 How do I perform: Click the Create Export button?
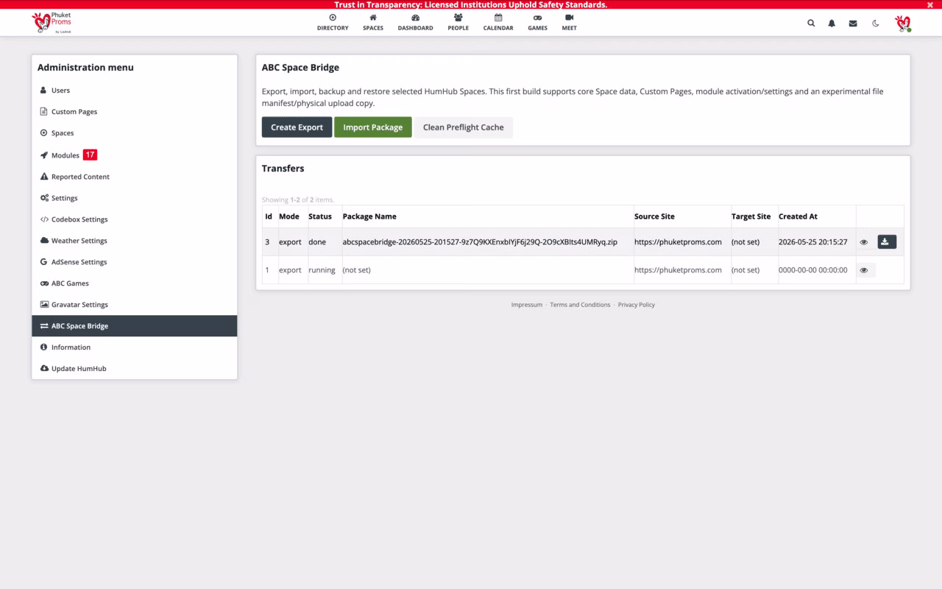click(x=297, y=127)
